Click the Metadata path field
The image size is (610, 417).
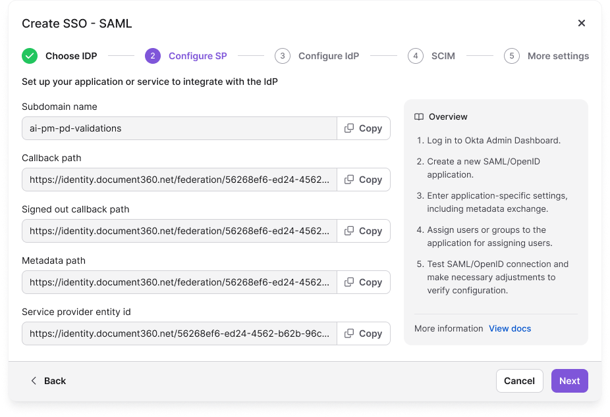tap(179, 282)
